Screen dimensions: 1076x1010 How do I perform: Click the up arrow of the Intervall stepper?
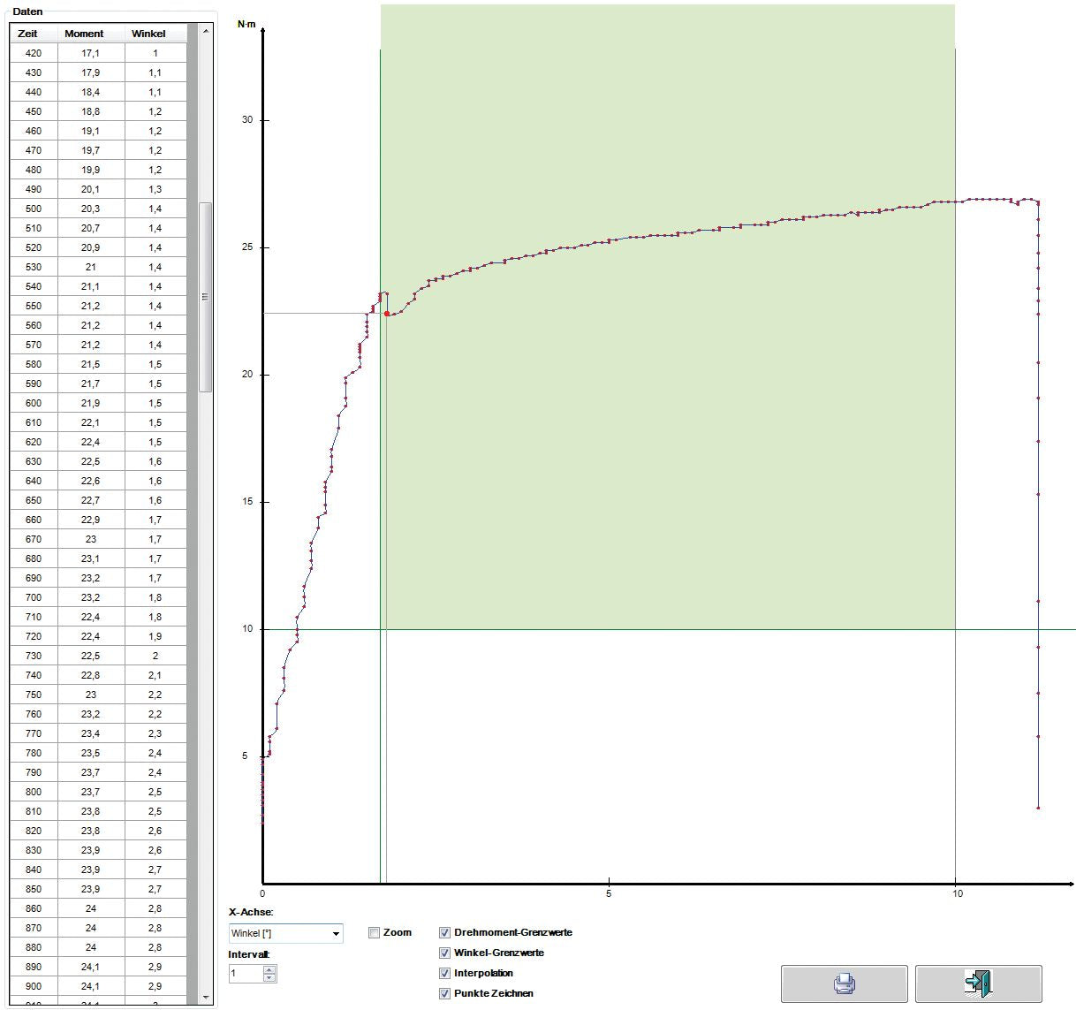268,969
